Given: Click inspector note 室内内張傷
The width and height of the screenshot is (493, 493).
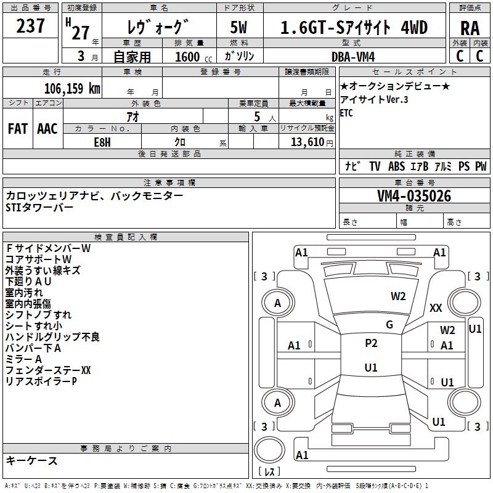Looking at the screenshot, I should coord(28,303).
